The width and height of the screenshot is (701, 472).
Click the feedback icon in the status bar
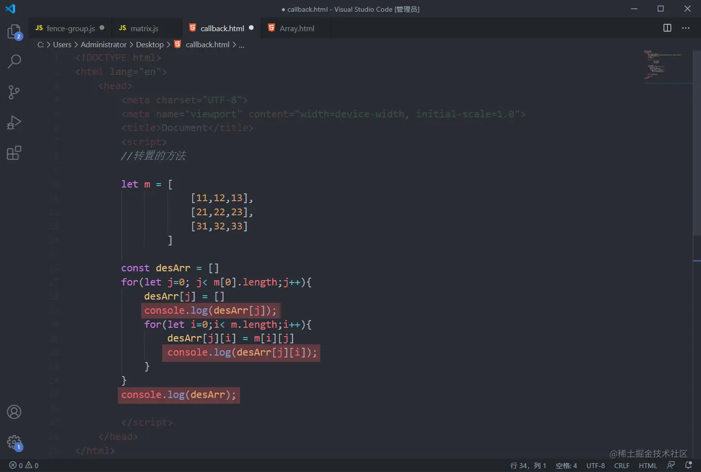671,465
